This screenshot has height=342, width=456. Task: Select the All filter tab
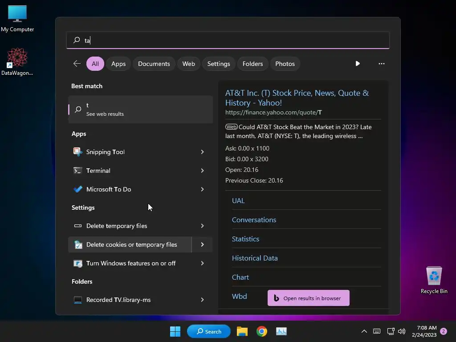tap(95, 64)
